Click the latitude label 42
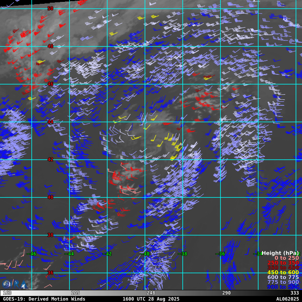This screenshot has width=302, height=302. click(50, 159)
